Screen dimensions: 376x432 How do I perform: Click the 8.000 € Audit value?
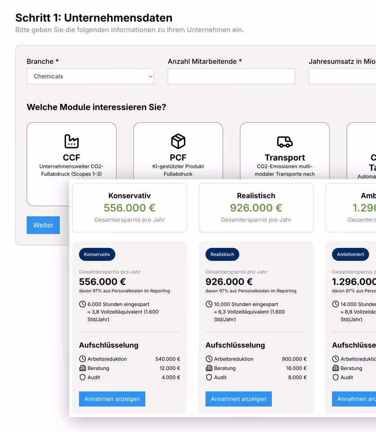click(x=297, y=378)
